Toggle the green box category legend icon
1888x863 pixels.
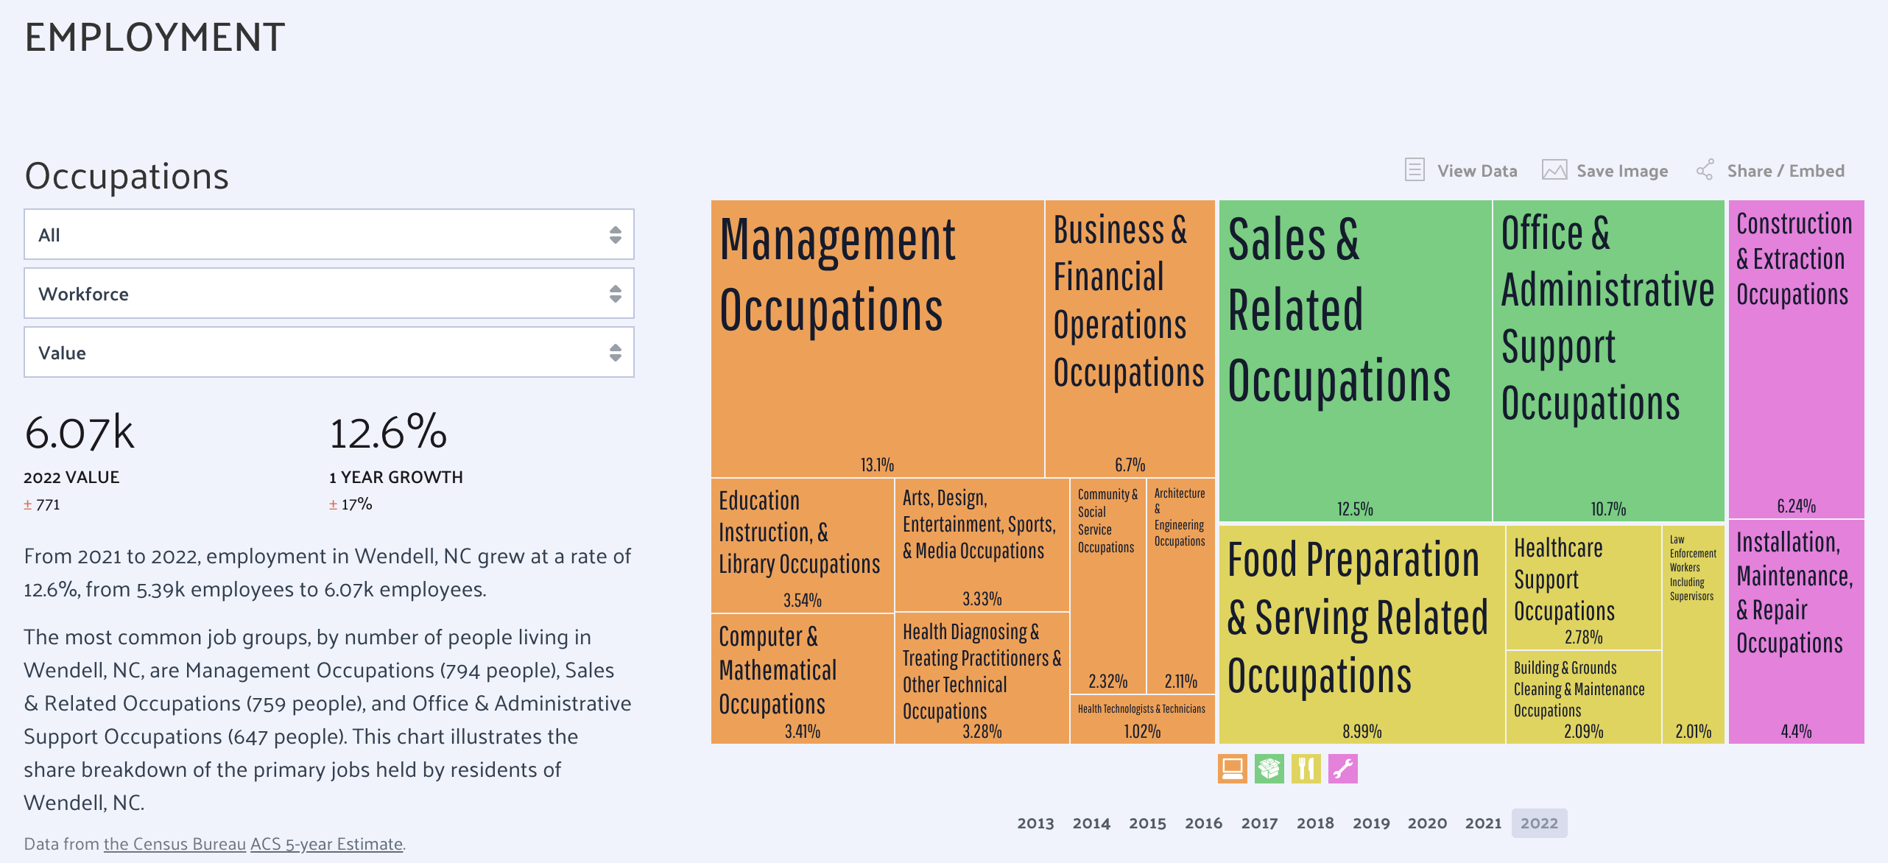[1269, 769]
